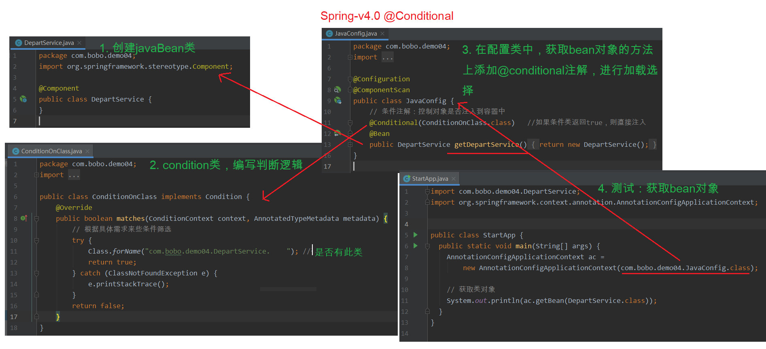Click the class file icon on StartApp.java tab
766x349 pixels.
click(x=407, y=179)
